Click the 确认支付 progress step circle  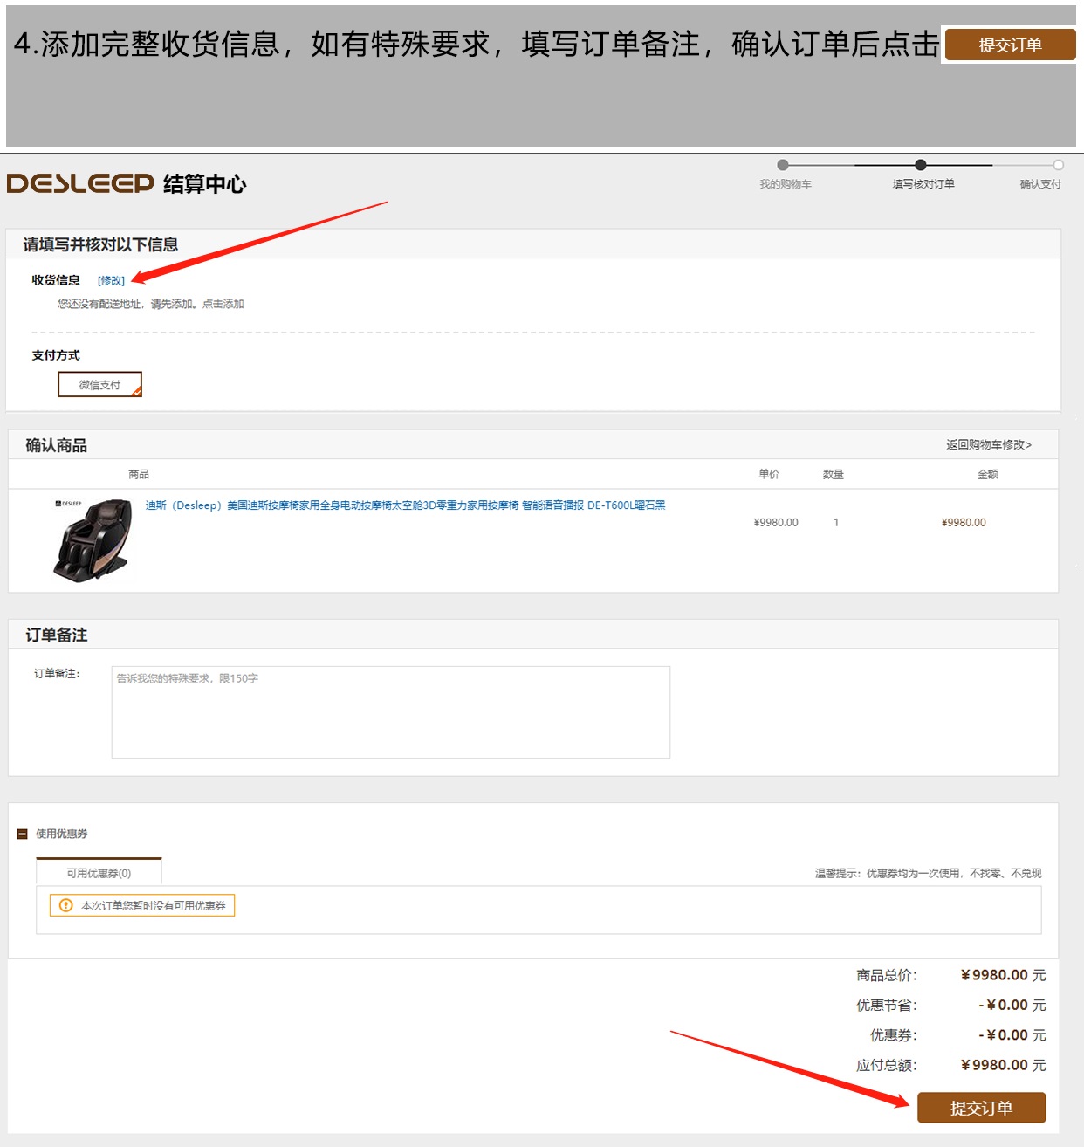point(1058,165)
